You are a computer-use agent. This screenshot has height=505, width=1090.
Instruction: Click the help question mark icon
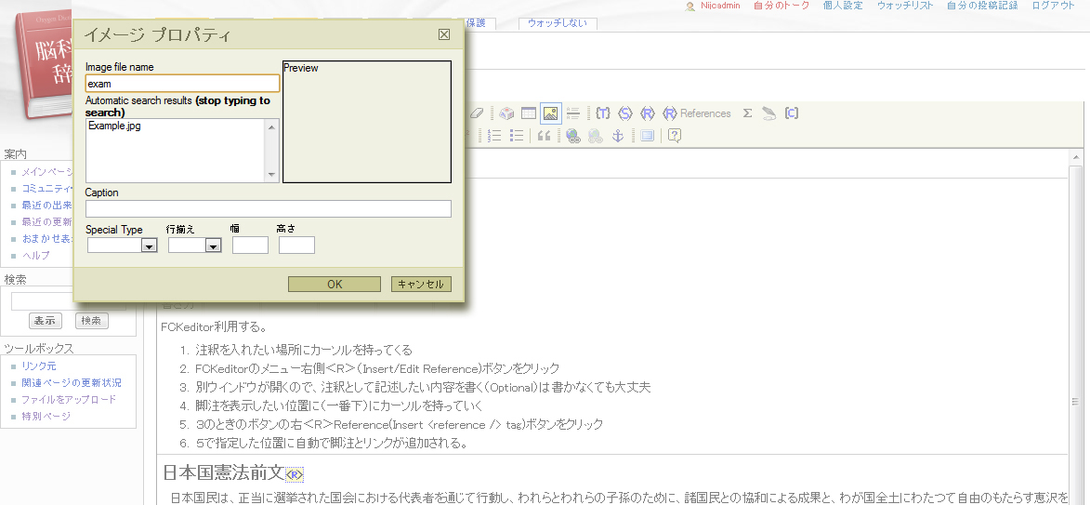(x=675, y=136)
